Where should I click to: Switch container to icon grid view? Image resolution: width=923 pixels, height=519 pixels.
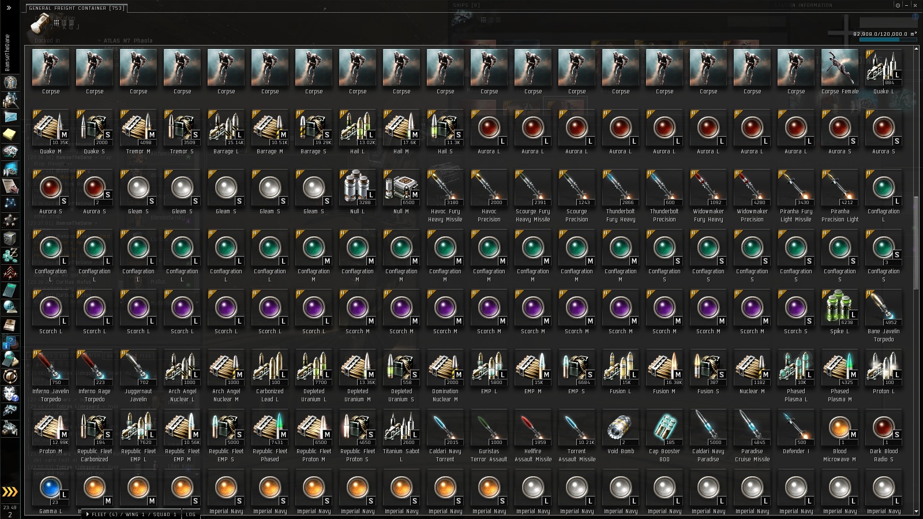pos(56,22)
